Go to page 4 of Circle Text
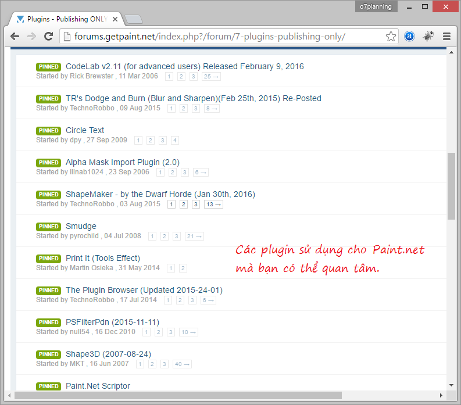The width and height of the screenshot is (461, 405). tap(174, 141)
